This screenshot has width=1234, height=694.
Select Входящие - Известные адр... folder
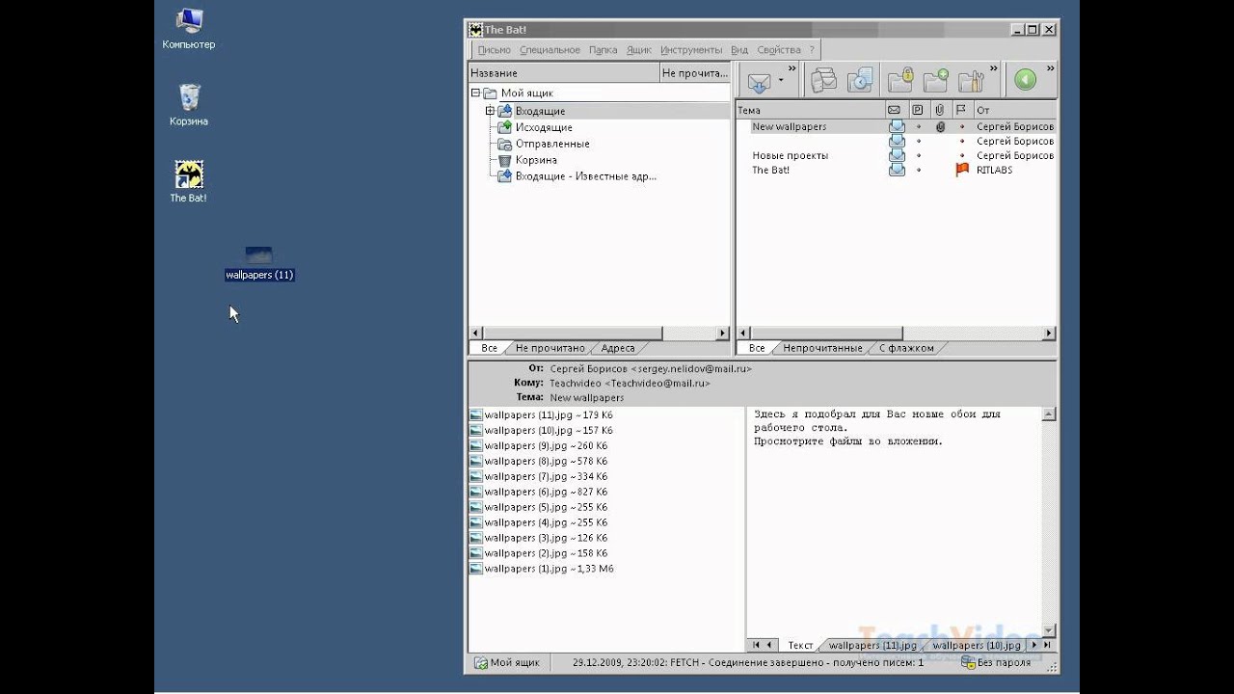[586, 176]
